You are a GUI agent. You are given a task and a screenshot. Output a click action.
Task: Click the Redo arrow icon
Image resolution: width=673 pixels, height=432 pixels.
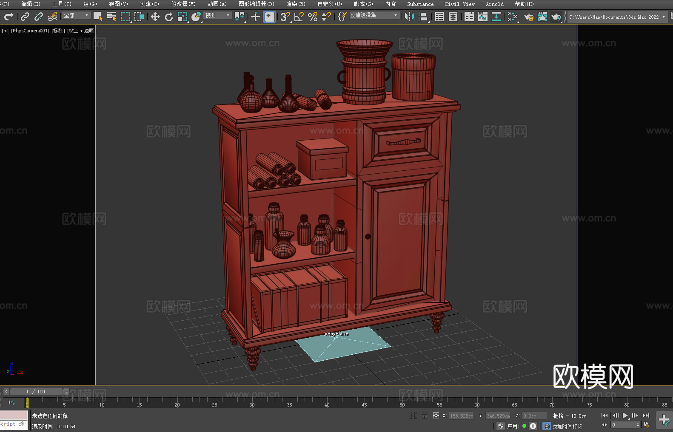(9, 17)
